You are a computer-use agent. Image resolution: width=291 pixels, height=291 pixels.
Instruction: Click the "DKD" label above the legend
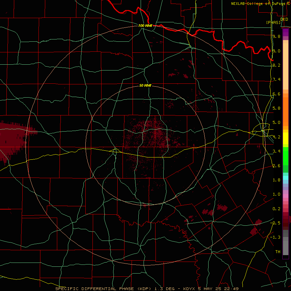point(284,19)
